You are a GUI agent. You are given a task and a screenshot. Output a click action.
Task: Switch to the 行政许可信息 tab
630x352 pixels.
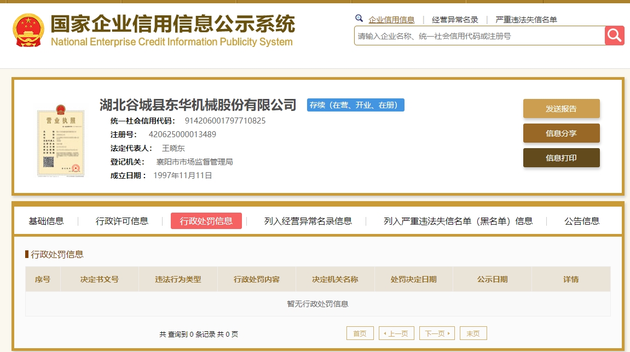click(x=122, y=221)
